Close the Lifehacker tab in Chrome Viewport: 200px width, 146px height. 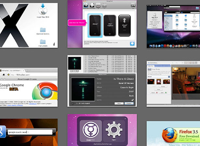coord(23,71)
